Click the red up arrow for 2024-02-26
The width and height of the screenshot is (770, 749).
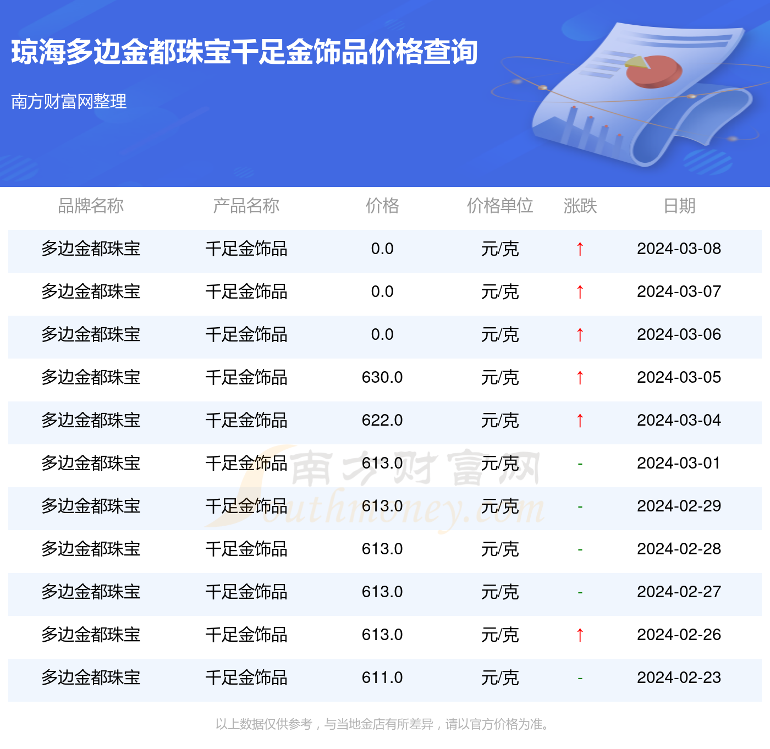pyautogui.click(x=580, y=635)
